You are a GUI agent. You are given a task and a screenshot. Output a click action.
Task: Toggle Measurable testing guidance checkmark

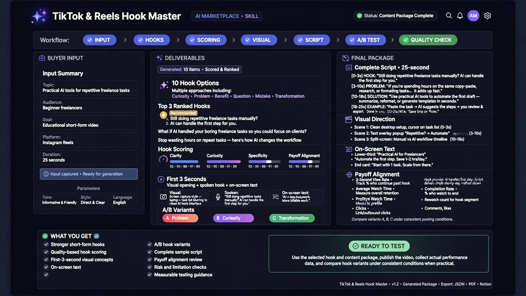click(149, 275)
